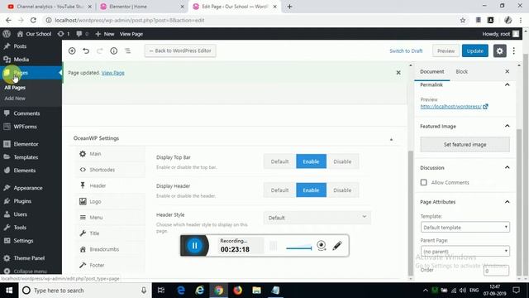The image size is (529, 298).
Task: Click the add block plus icon
Action: 72,50
